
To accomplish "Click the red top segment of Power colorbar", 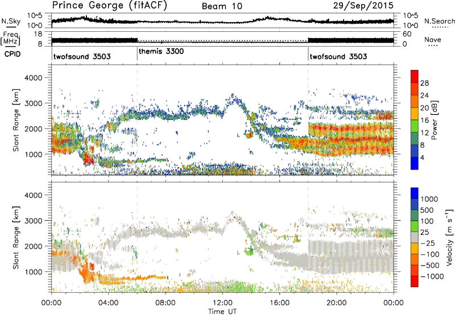I will coord(415,76).
